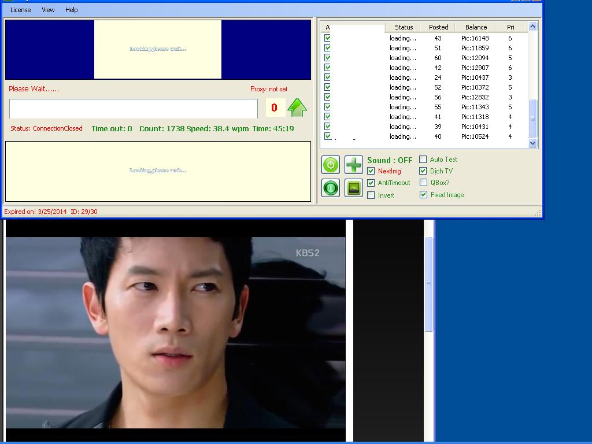The image size is (592, 444).
Task: Click the Proxy: not set label
Action: point(269,89)
